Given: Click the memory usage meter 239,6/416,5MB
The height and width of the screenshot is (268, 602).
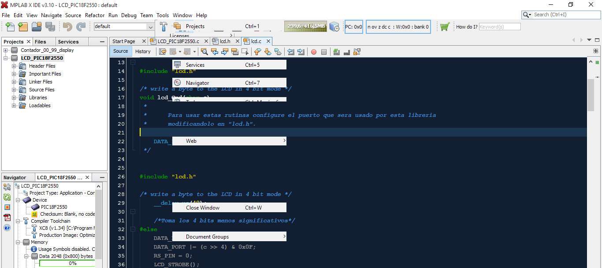Looking at the screenshot, I should [x=305, y=26].
